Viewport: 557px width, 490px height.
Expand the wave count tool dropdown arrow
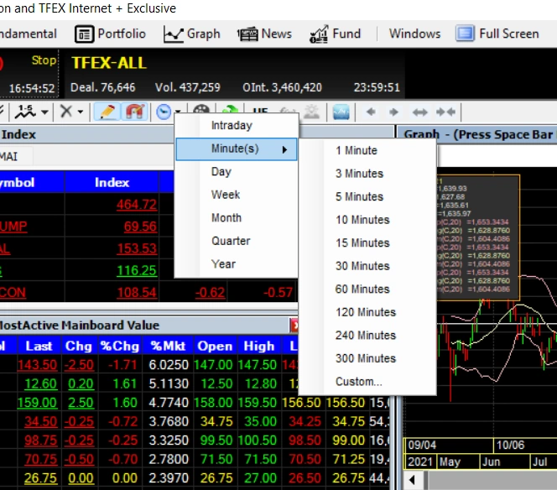[x=44, y=112]
